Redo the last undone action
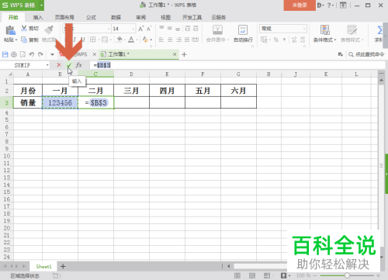388x280 pixels. tap(40, 54)
